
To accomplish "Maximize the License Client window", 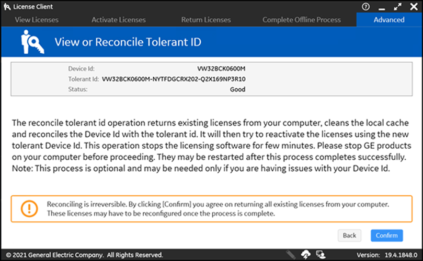I will (x=397, y=7).
